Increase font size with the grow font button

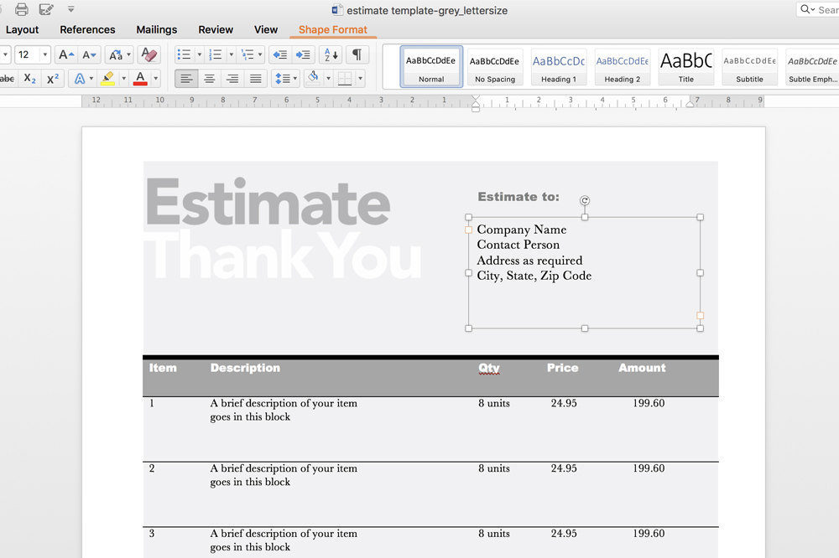point(66,54)
